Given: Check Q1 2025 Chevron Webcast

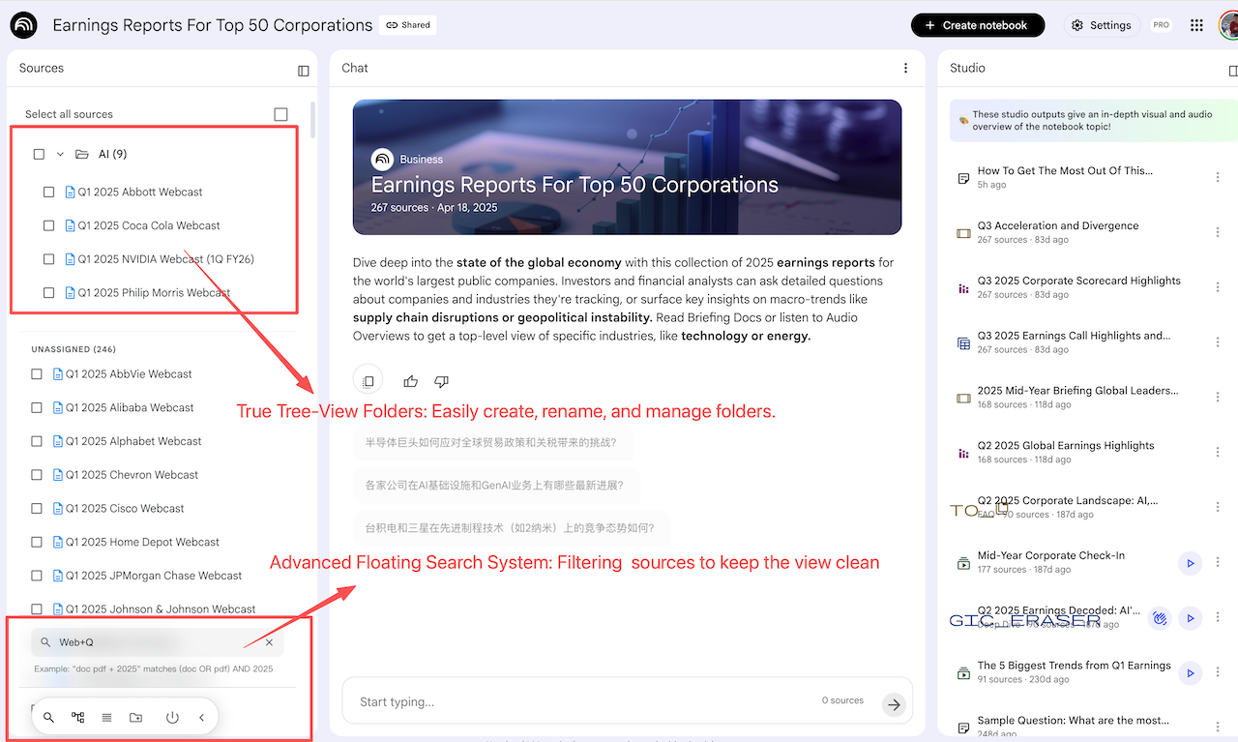Looking at the screenshot, I should coord(37,475).
